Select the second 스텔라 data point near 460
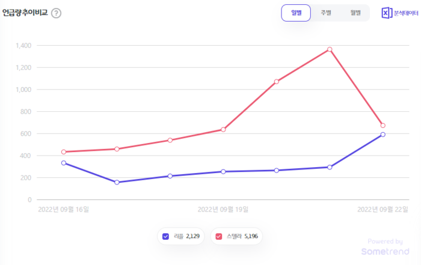Image resolution: width=421 pixels, height=265 pixels. (117, 149)
